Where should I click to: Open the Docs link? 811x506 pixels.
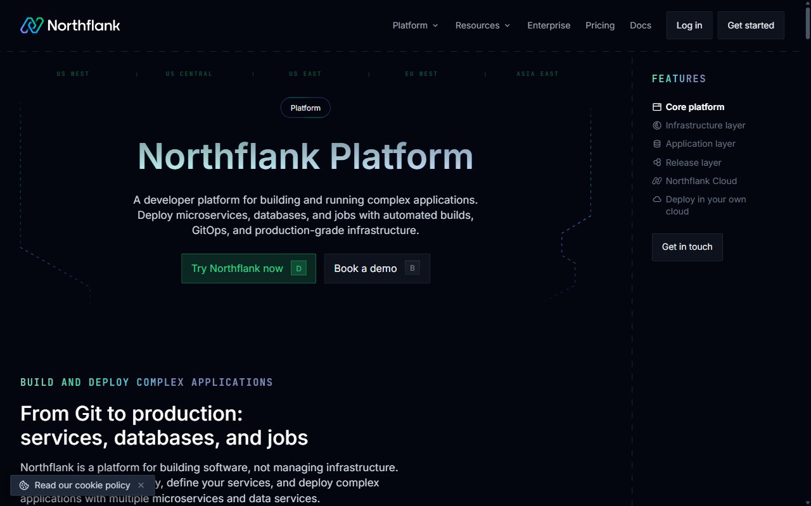coord(641,25)
